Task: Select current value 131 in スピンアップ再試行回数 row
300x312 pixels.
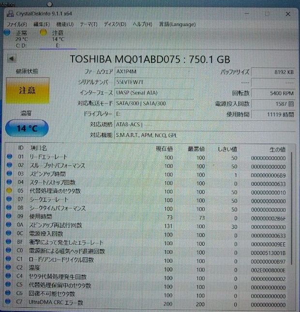Action: coord(168,226)
